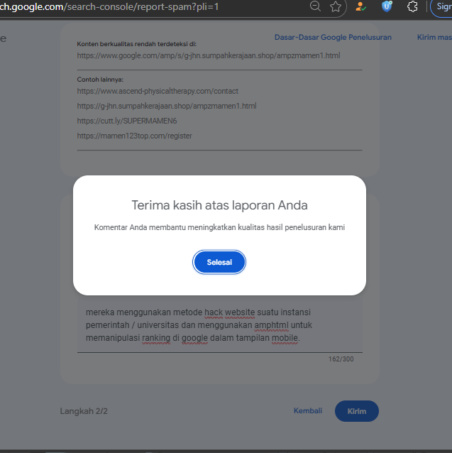
Task: Click the Sign in button at top right
Action: pyautogui.click(x=441, y=6)
